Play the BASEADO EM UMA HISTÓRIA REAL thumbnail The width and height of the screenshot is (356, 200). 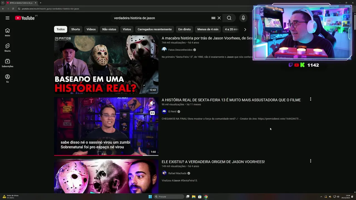coord(106,64)
